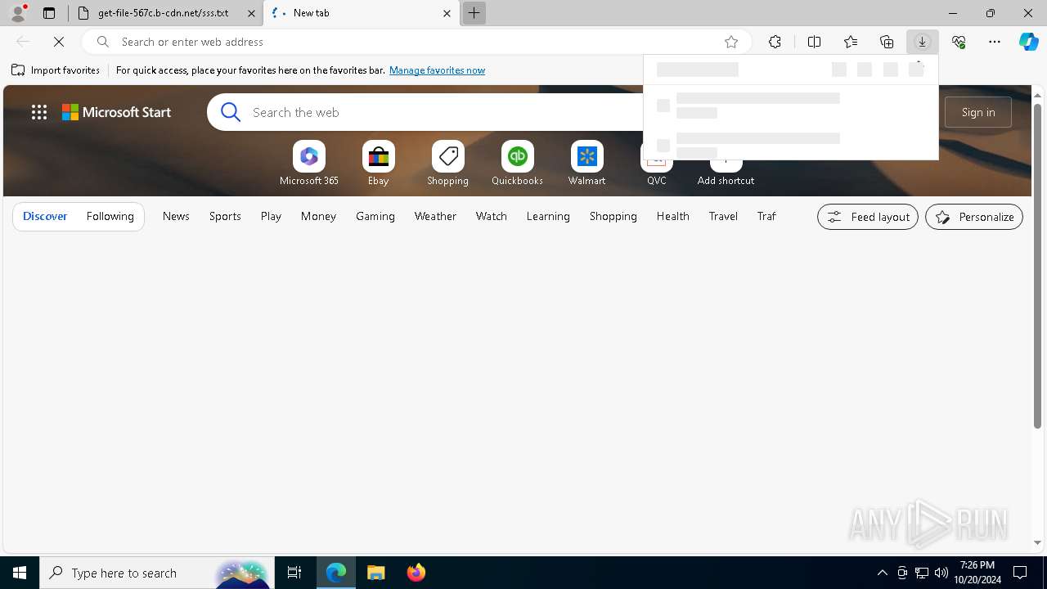Open a new tab with the plus button
This screenshot has width=1047, height=589.
click(474, 13)
